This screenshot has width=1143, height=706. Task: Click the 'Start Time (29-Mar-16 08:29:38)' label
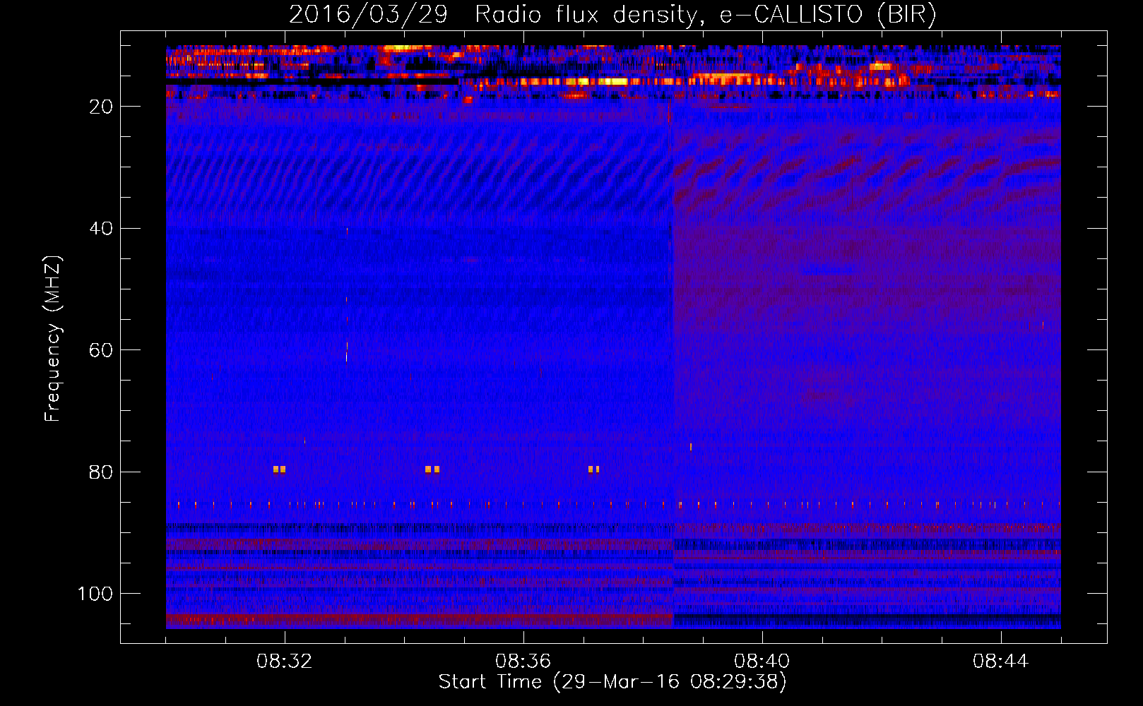point(612,682)
